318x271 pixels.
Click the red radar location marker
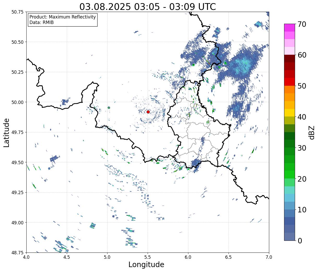[148, 112]
